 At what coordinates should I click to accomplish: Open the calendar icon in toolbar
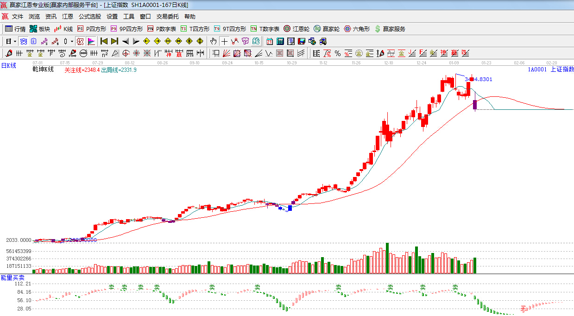click(269, 41)
